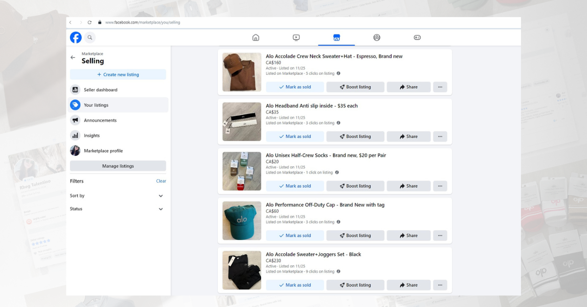
Task: Mark the Half-Crew Socks as sold
Action: pos(295,186)
